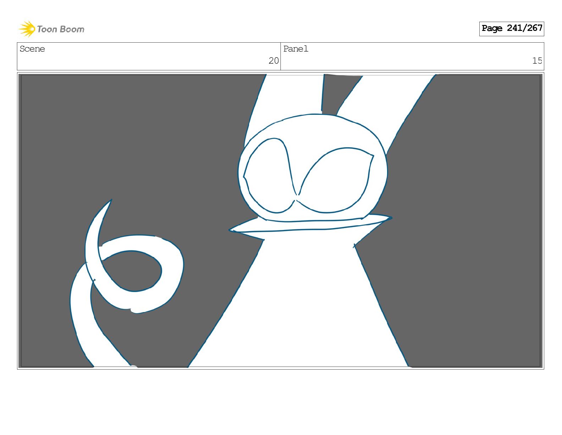Click the storyboard panel drawing of the character

[281, 221]
